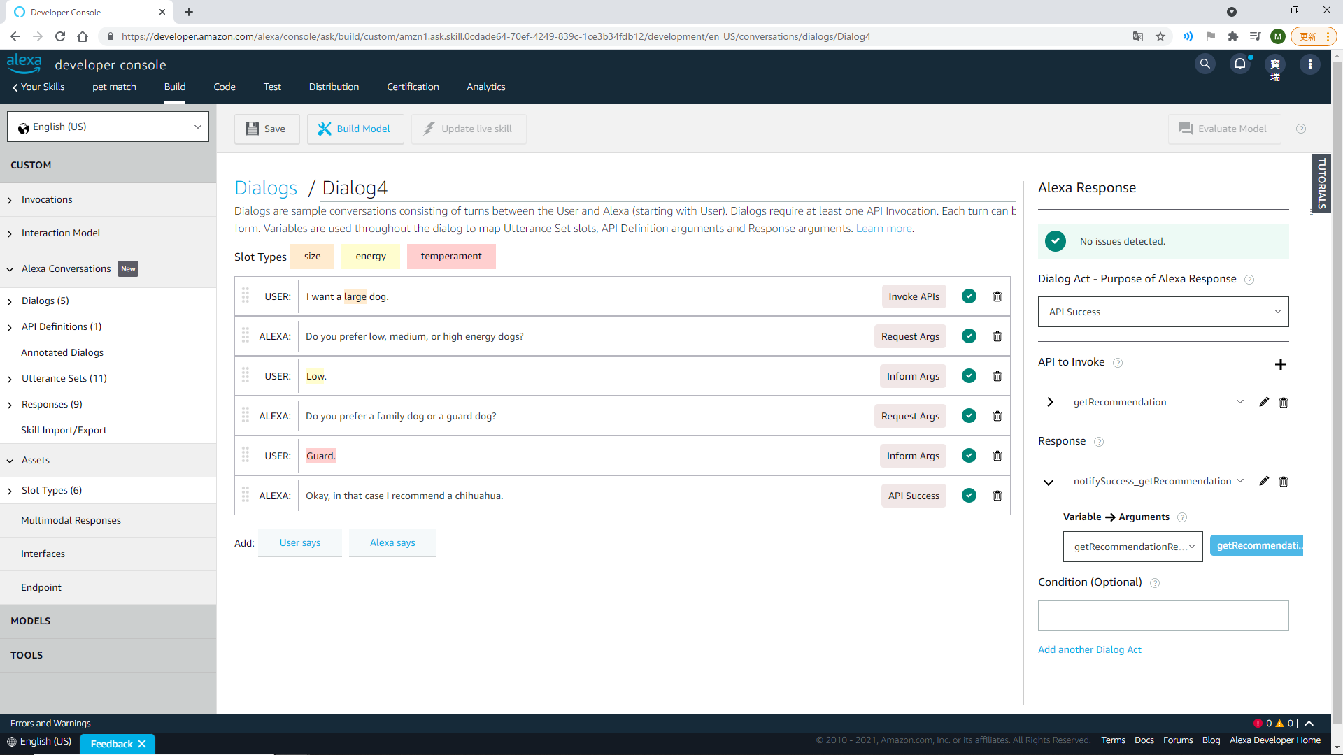Open the notifications bell icon
Image resolution: width=1343 pixels, height=755 pixels.
(1240, 64)
